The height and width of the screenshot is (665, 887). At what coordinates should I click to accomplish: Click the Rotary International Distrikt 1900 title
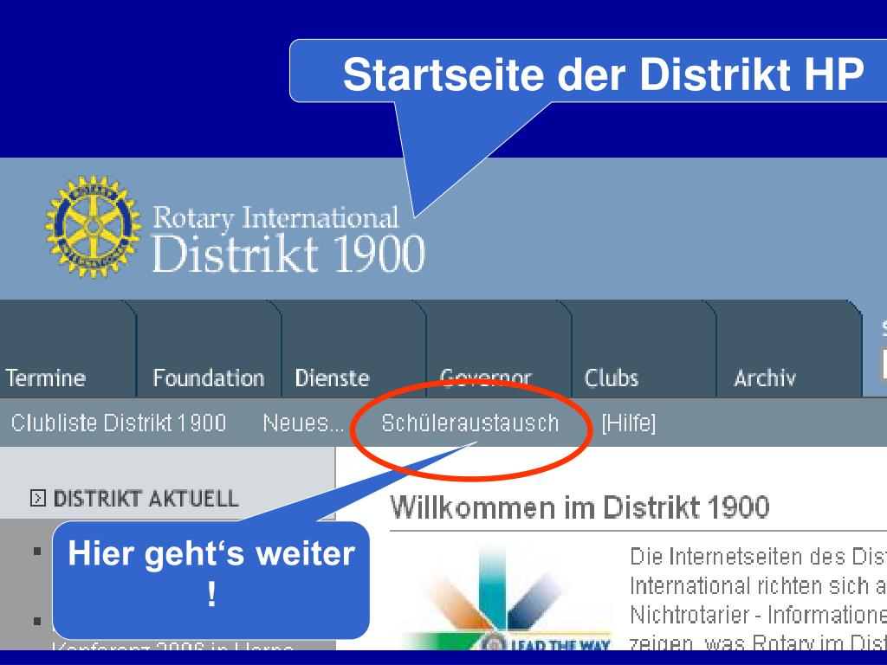tap(288, 240)
